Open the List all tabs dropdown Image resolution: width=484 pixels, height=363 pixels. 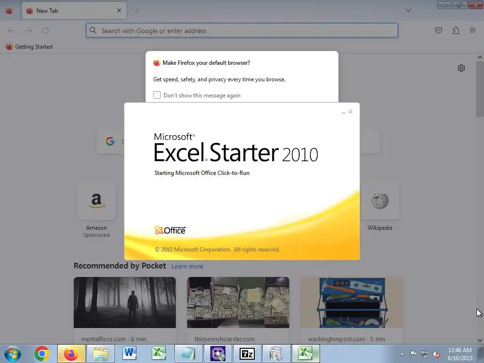pyautogui.click(x=408, y=10)
